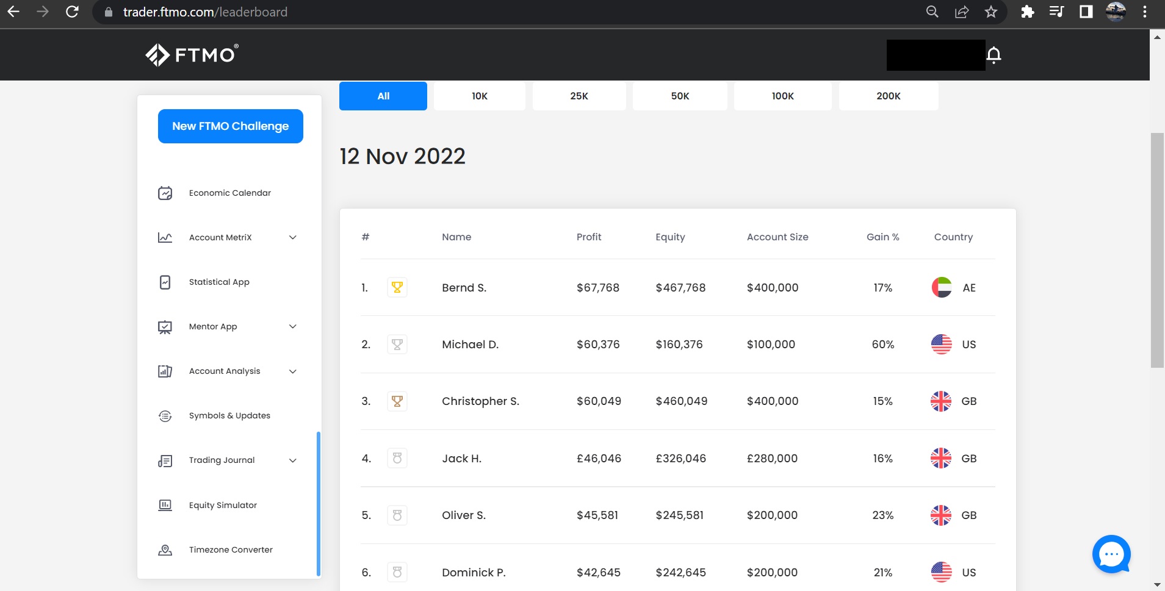Click the Trading Journal icon
Viewport: 1165px width, 591px height.
tap(165, 460)
